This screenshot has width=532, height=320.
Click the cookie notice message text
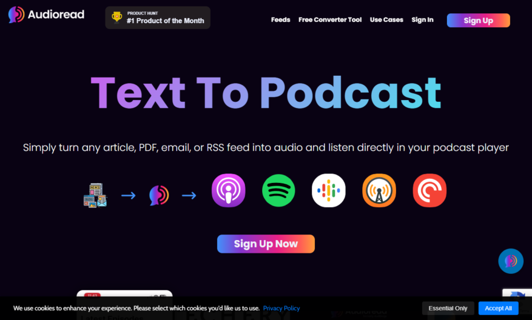136,308
